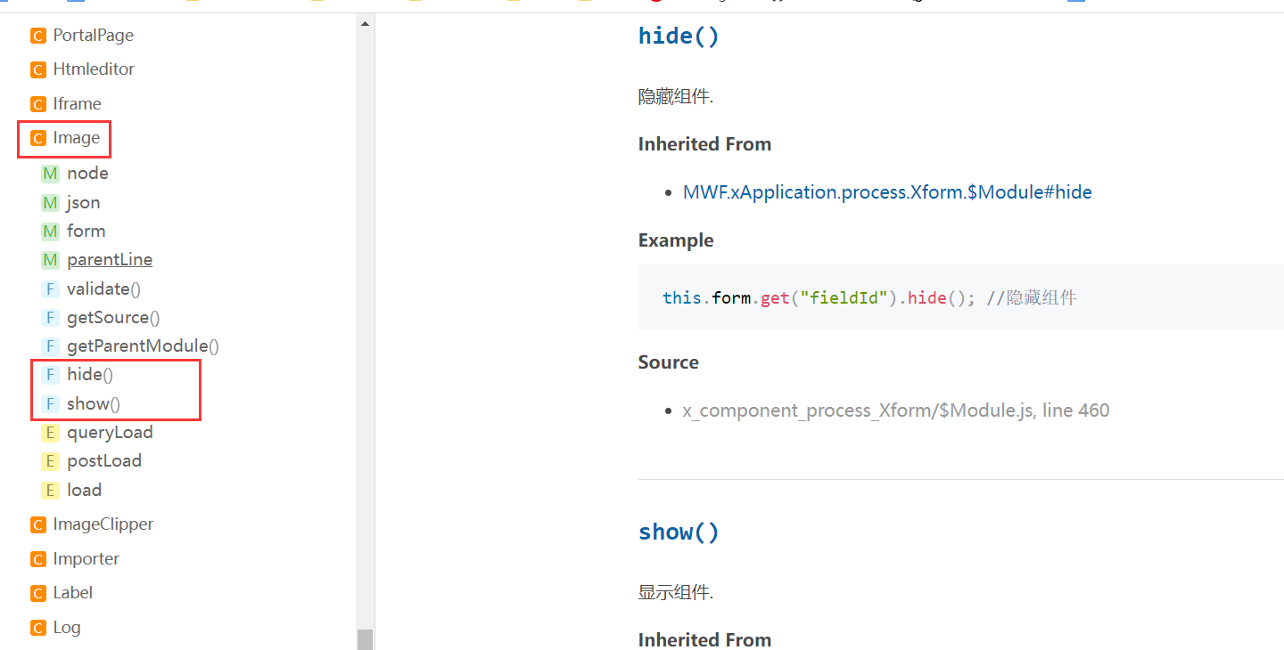Open the Iframe class page
The height and width of the screenshot is (650, 1284).
(77, 104)
